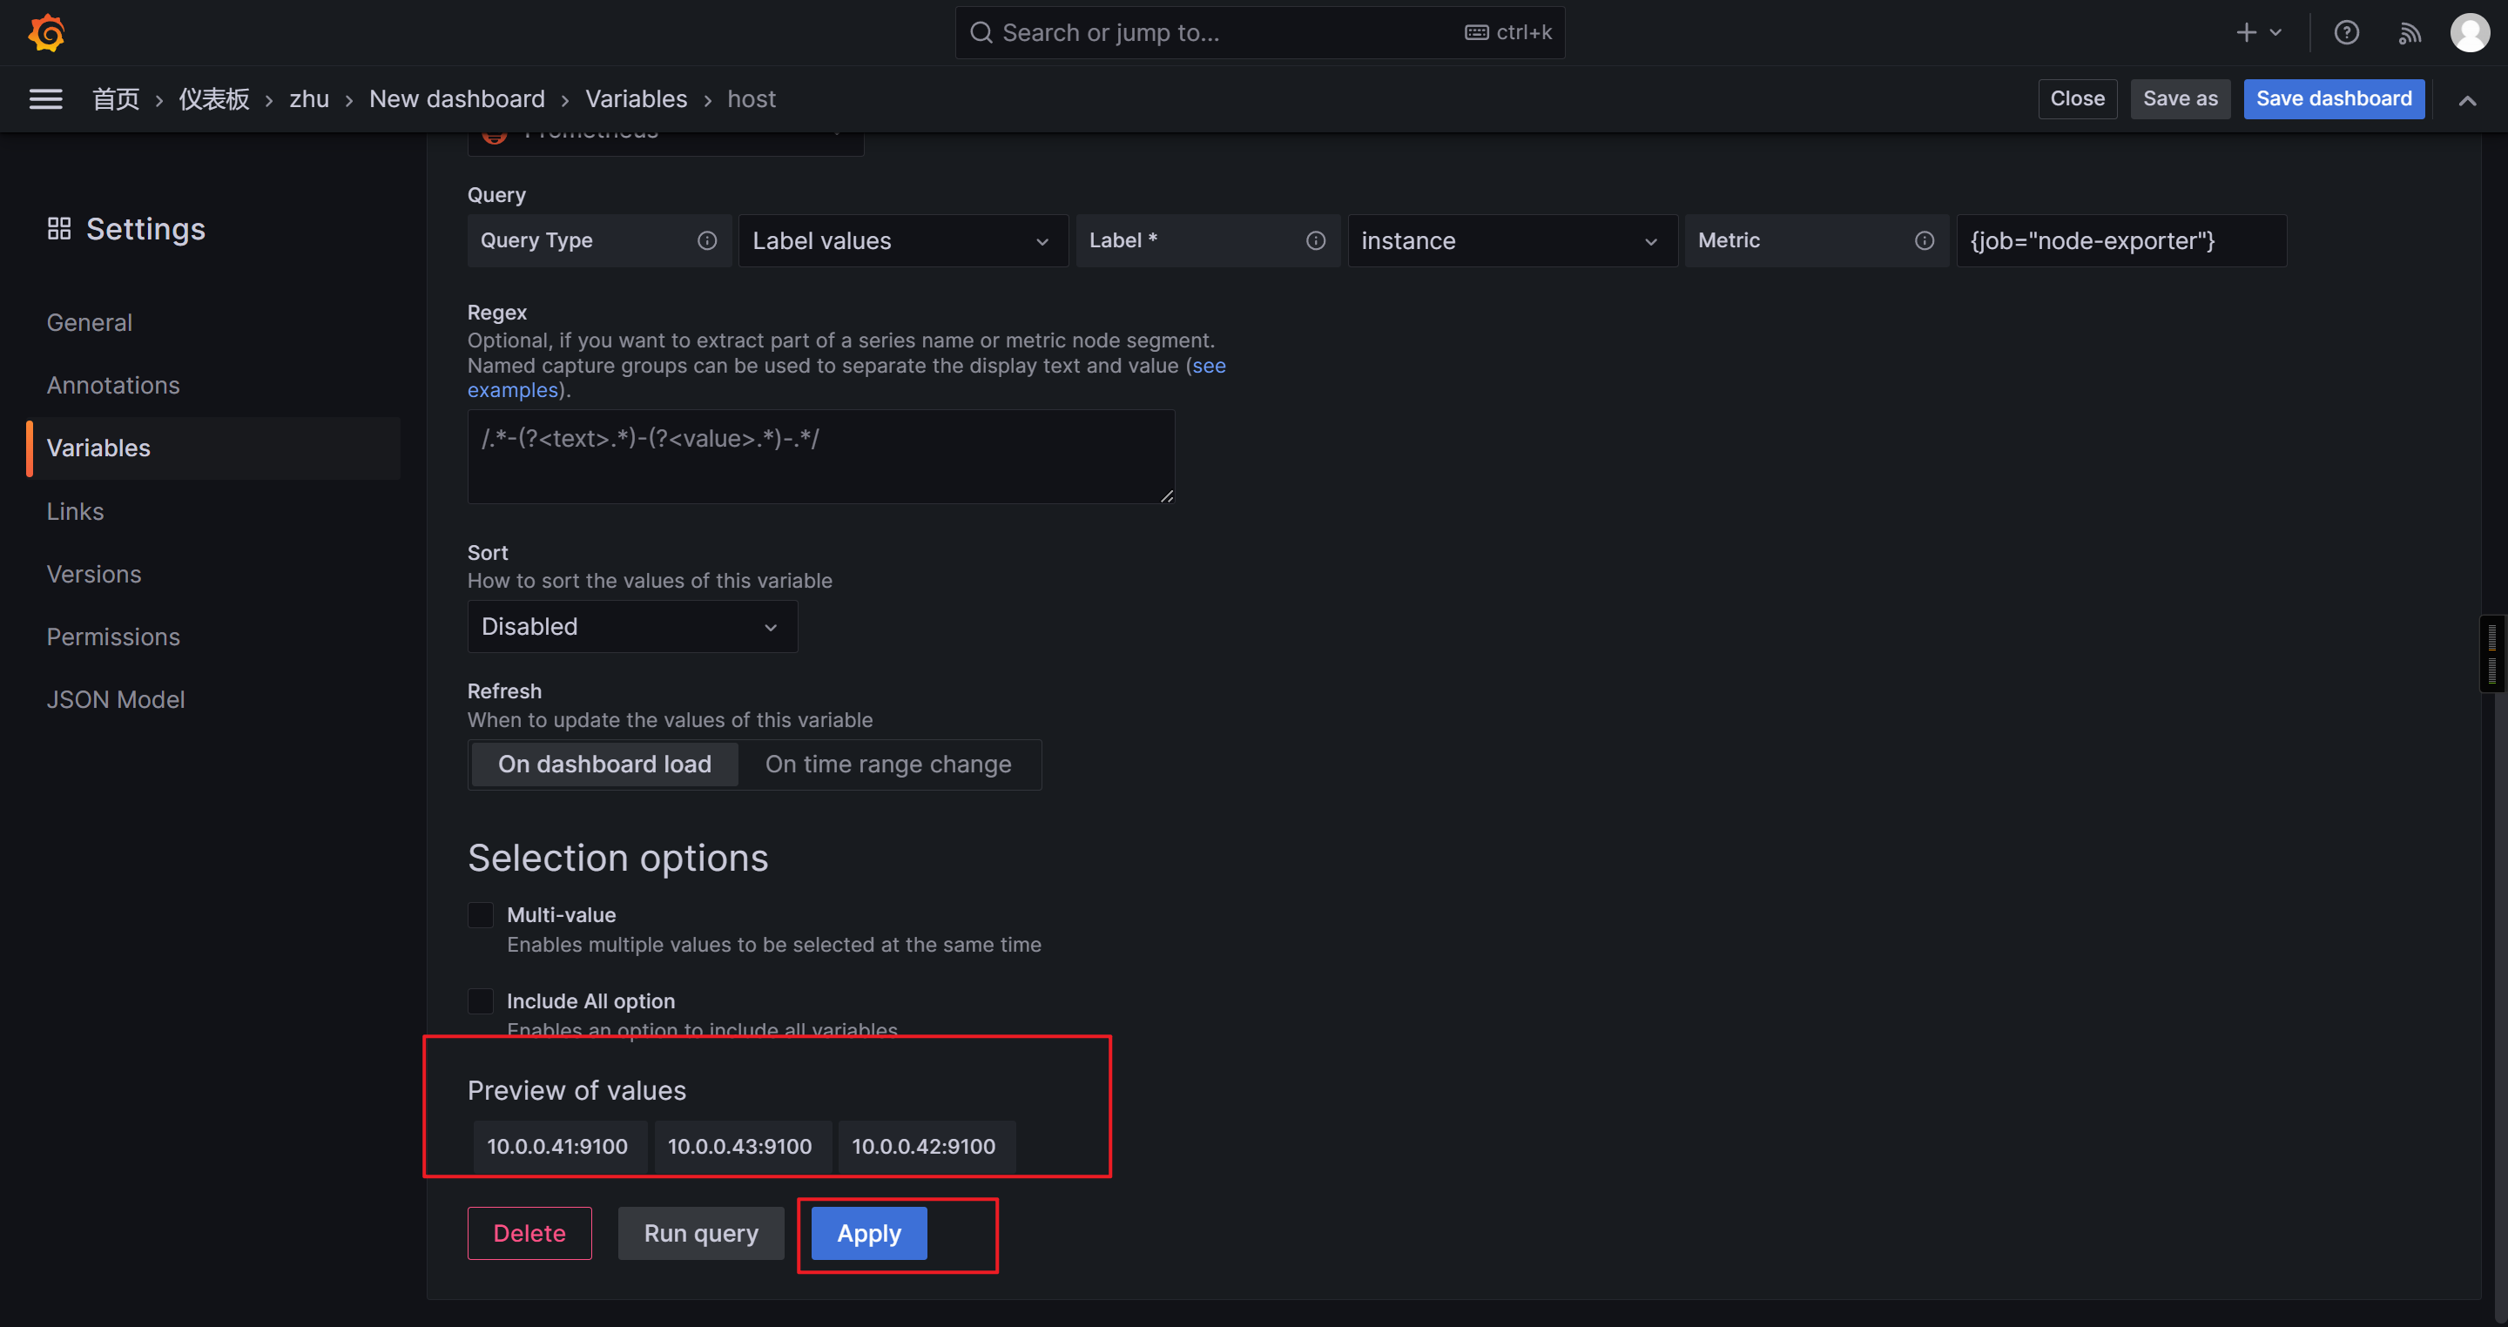Viewport: 2508px width, 1327px height.
Task: Click inside the Regex text area
Action: tap(819, 456)
